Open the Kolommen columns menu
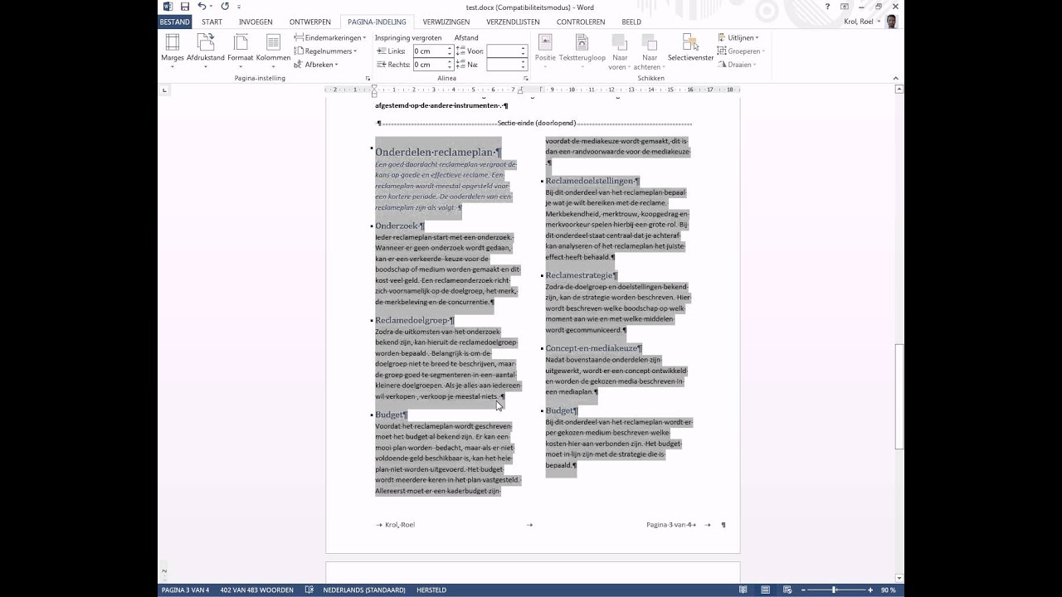Image resolution: width=1062 pixels, height=597 pixels. (273, 51)
